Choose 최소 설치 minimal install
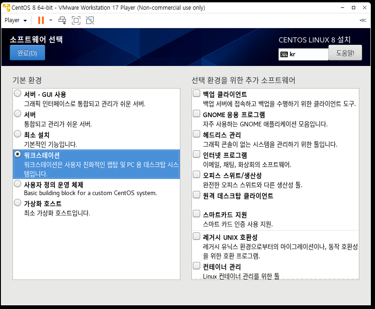This screenshot has height=309, width=375. click(x=18, y=134)
